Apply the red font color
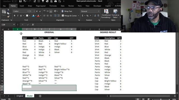Viewport: 179px width, 100px height. [x=38, y=16]
